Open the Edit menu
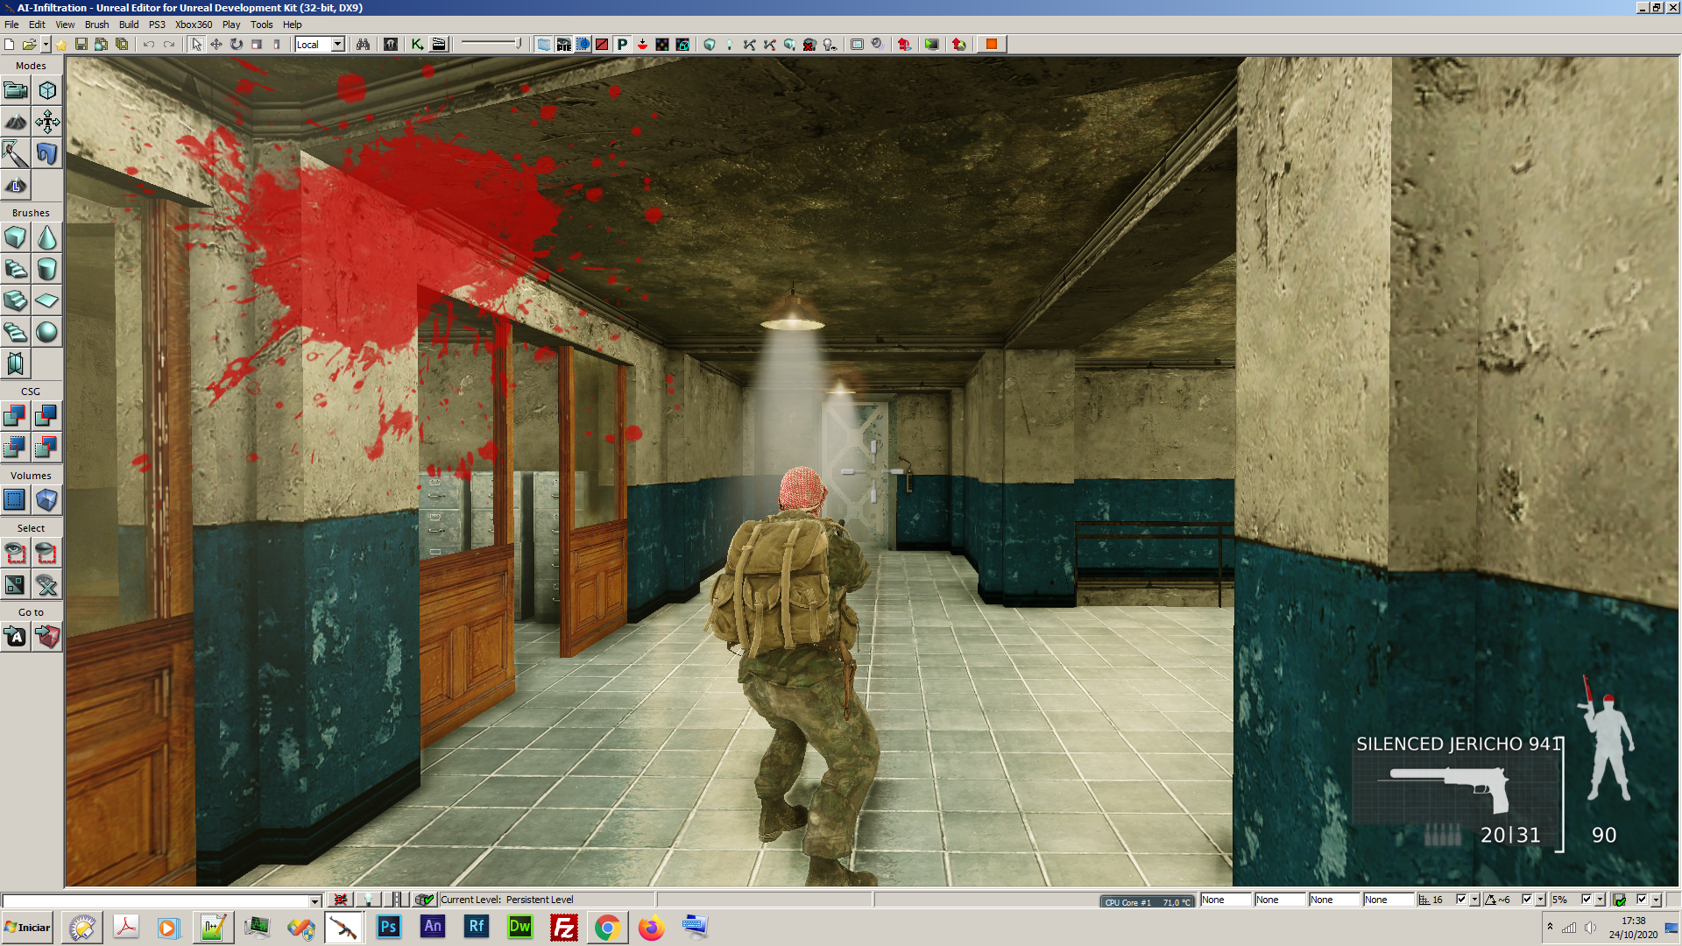The image size is (1682, 946). tap(37, 25)
